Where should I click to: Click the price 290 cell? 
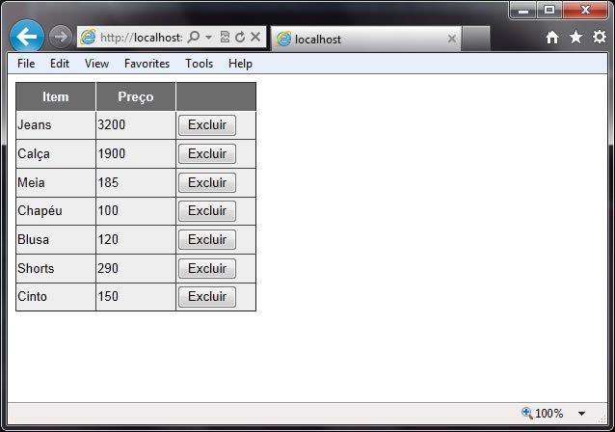click(136, 268)
